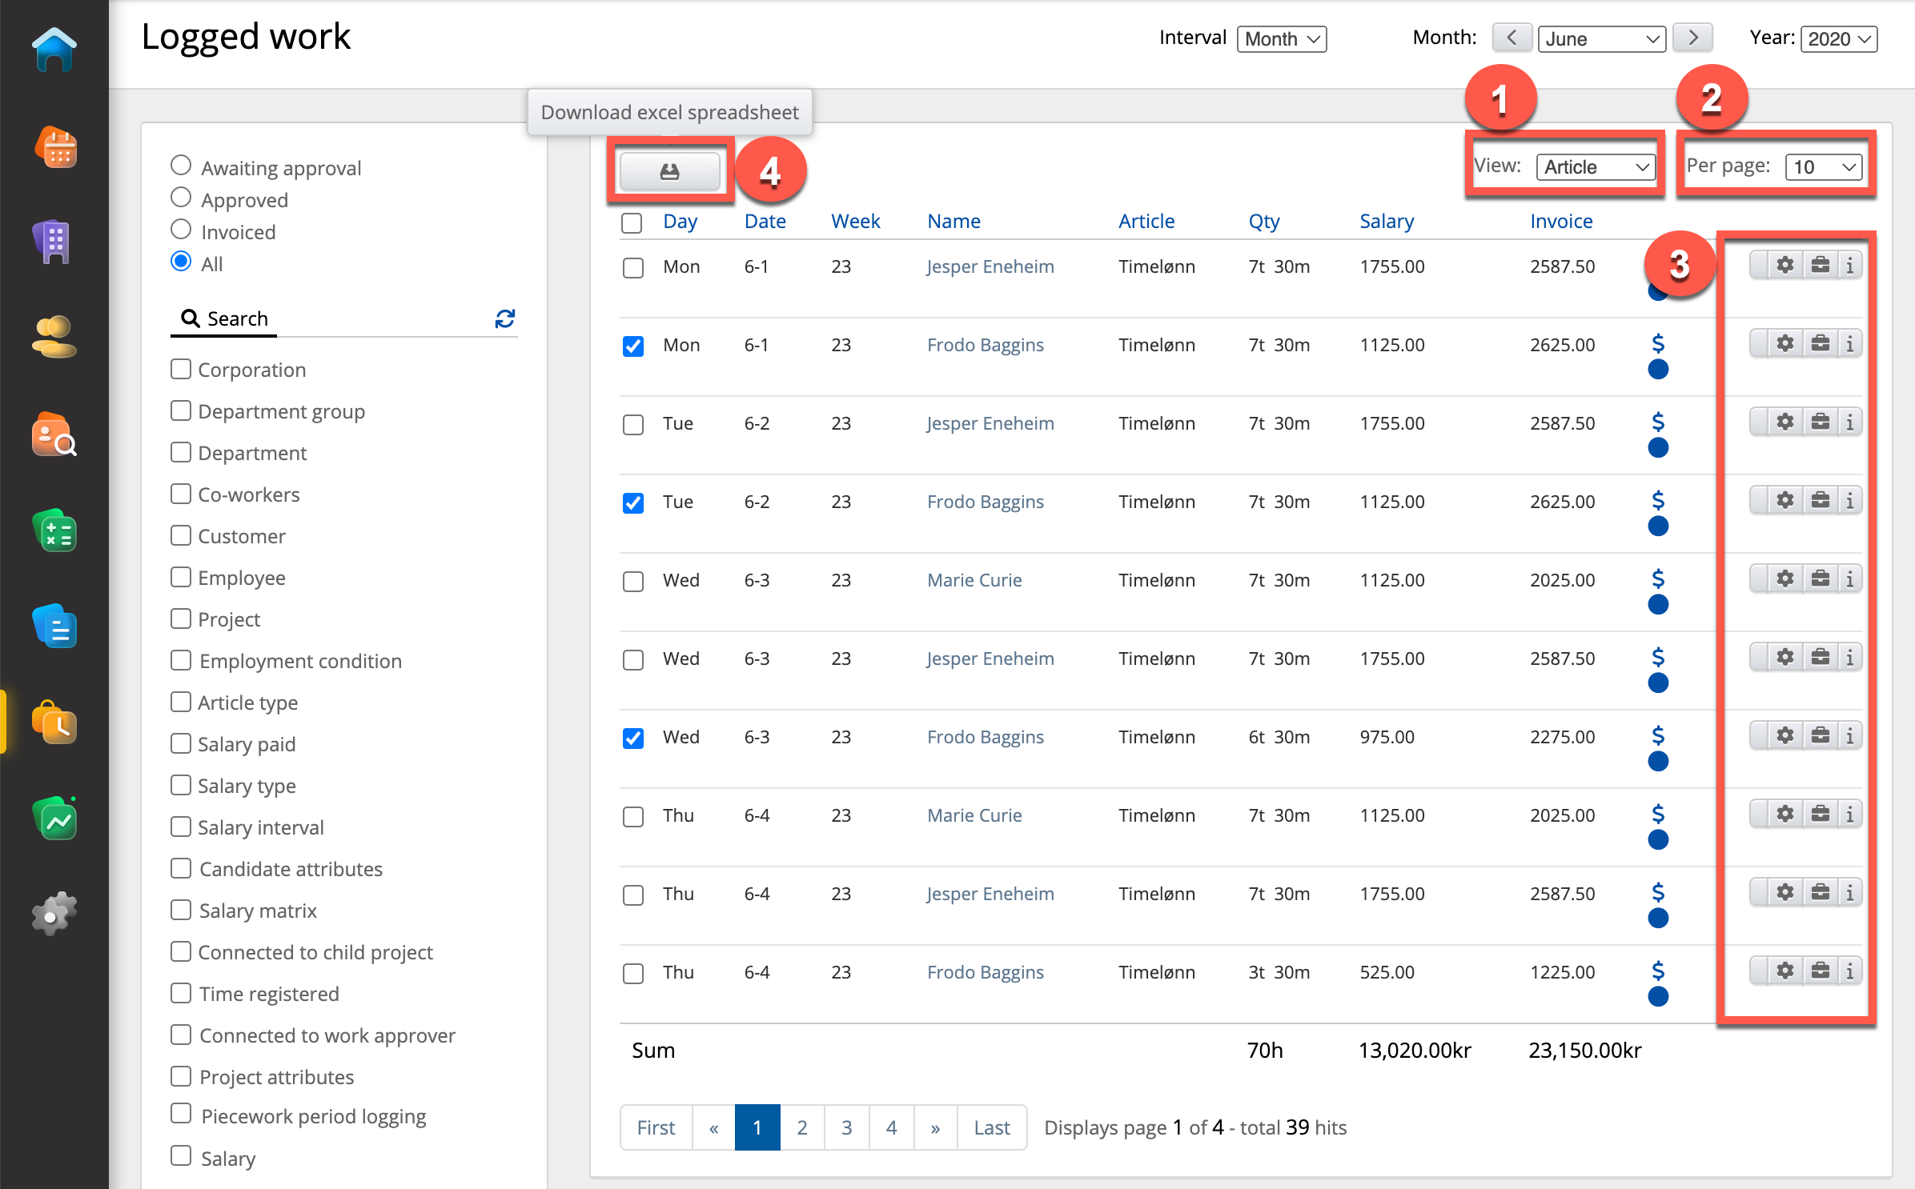The width and height of the screenshot is (1915, 1189).
Task: Click the download Excel spreadsheet button
Action: pos(669,171)
